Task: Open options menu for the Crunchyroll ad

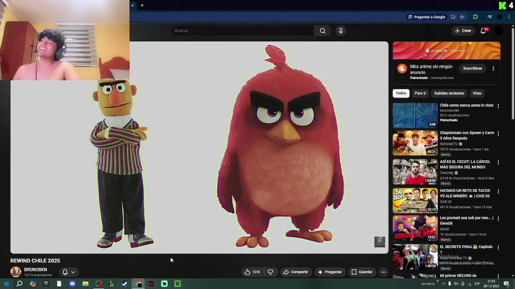Action: pyautogui.click(x=493, y=68)
